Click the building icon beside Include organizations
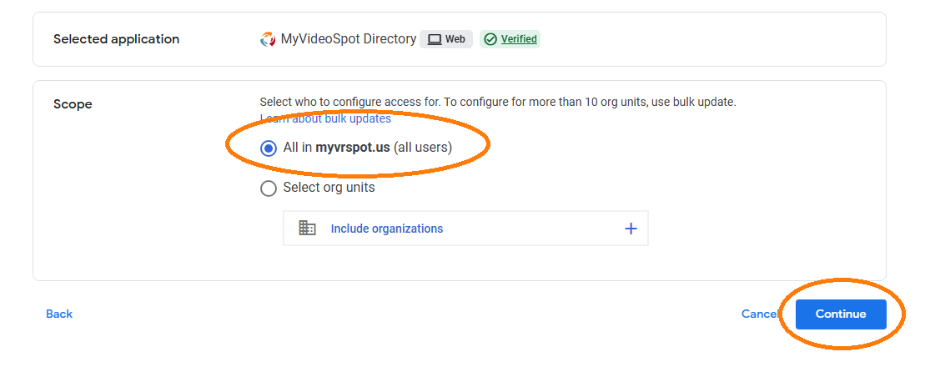The width and height of the screenshot is (925, 367). click(307, 228)
